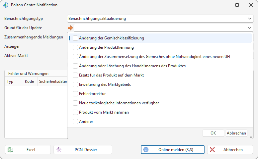258x159 pixels.
Task: Click the Benachrichtigungstyp label
Action: (x=24, y=19)
